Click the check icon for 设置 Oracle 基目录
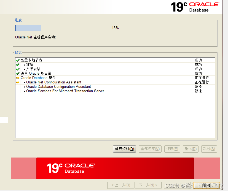 click(x=18, y=73)
